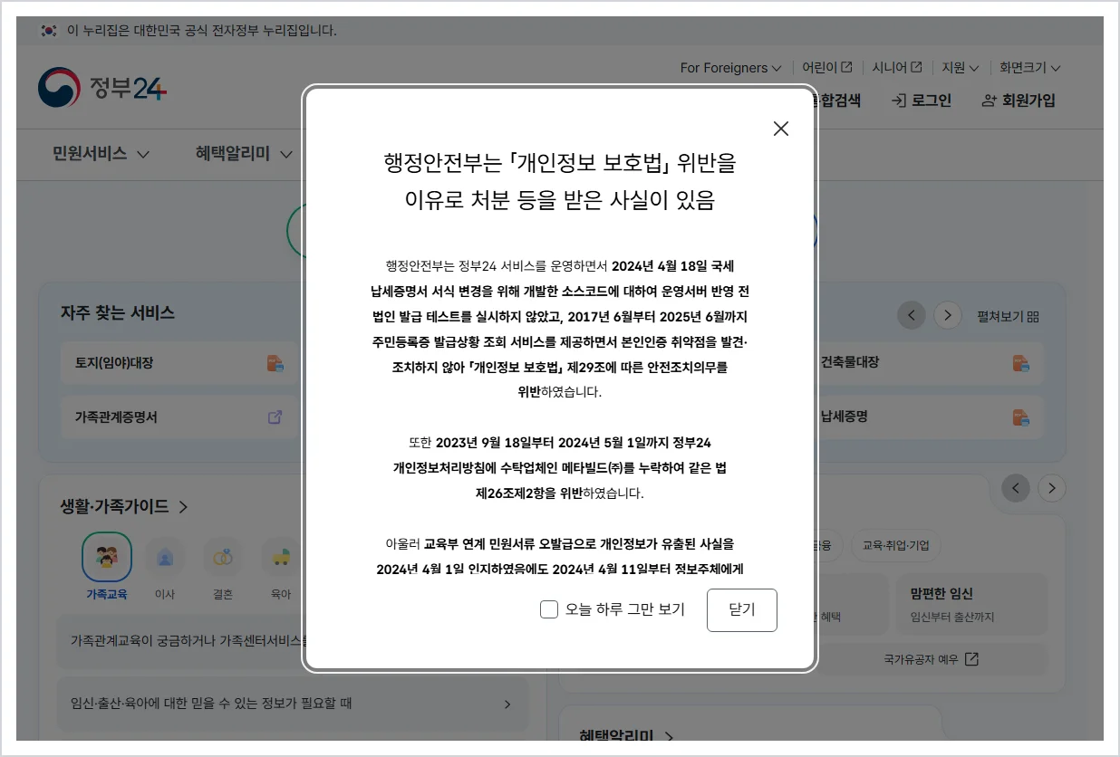Go to previous in 자주 찾는 서비스

(x=911, y=315)
